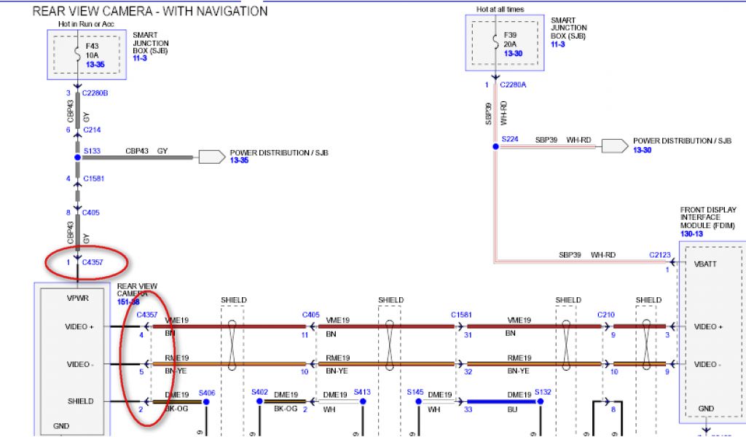The height and width of the screenshot is (437, 746).
Task: Click the SBP39 WH-RD Power Distribution arrow
Action: click(x=614, y=146)
